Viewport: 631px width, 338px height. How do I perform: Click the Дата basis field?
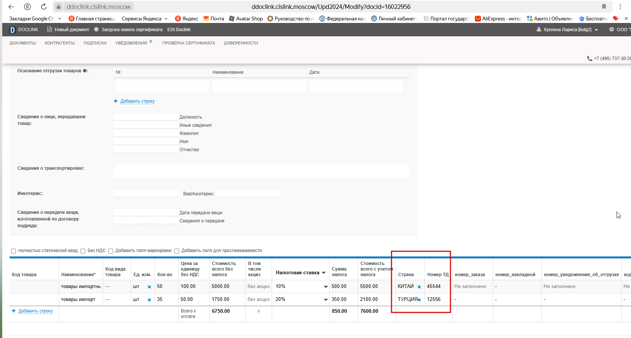356,86
